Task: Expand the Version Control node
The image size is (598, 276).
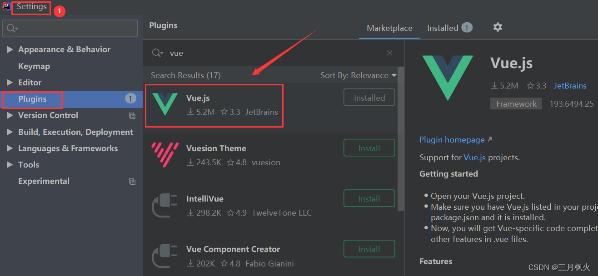Action: (x=10, y=115)
